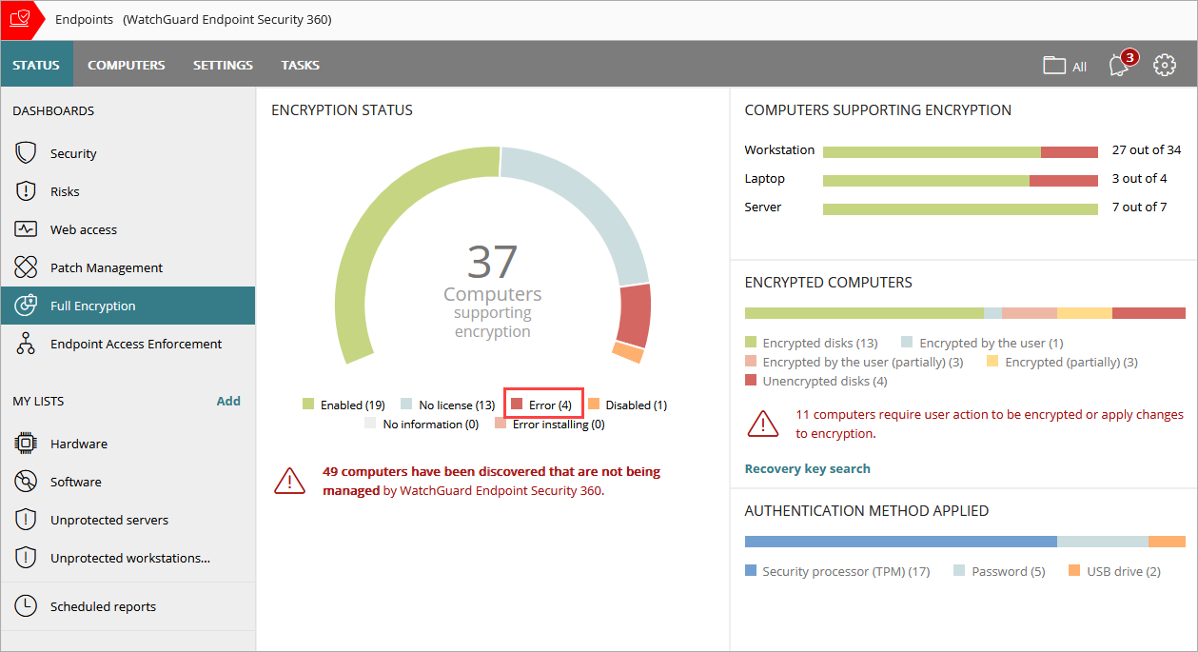Click the No license (13) legend entry

[448, 405]
